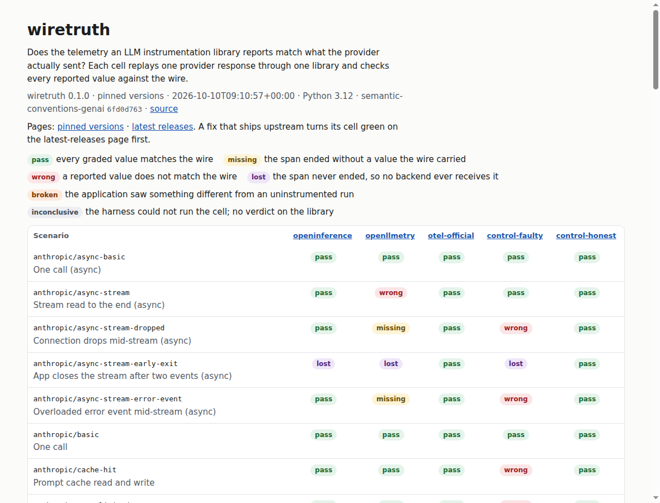
Task: Click the 'Overloaded error event mid-stream (async)' description
Action: pos(125,412)
